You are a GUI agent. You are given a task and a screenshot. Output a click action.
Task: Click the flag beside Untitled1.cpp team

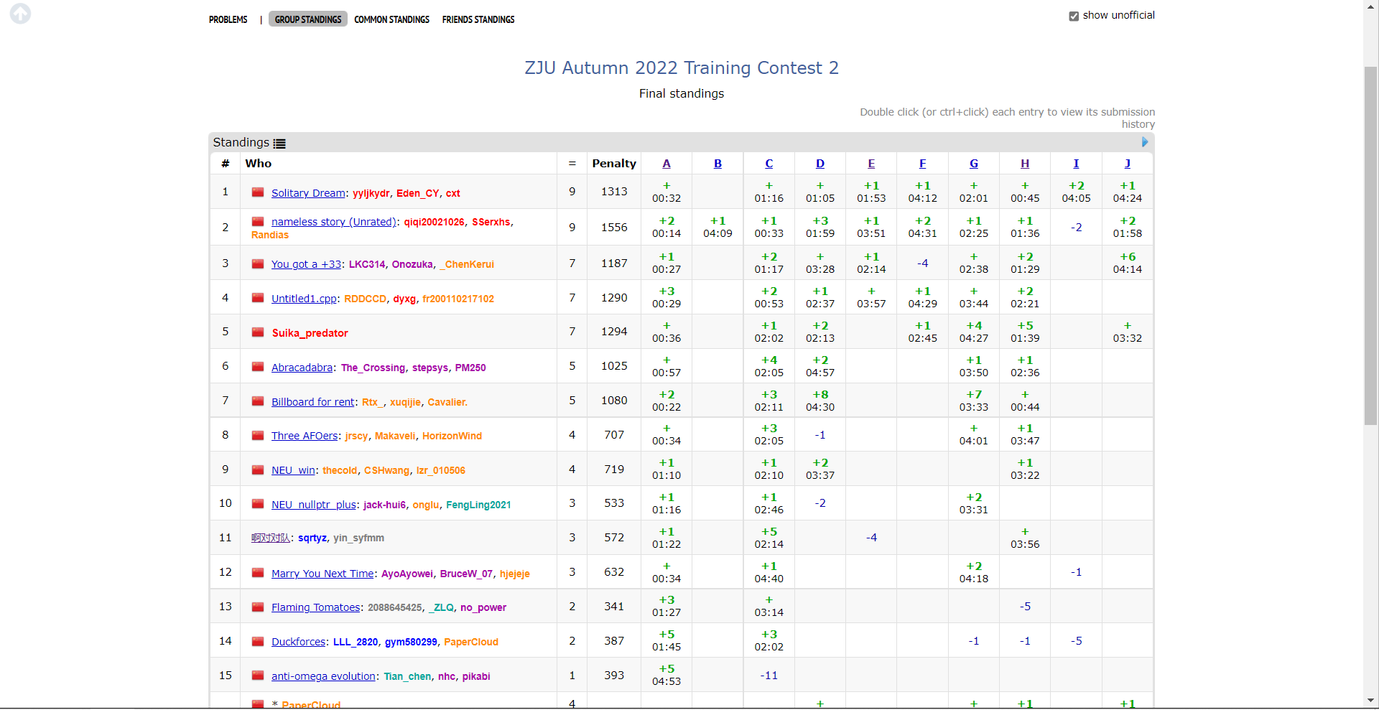pyautogui.click(x=258, y=298)
